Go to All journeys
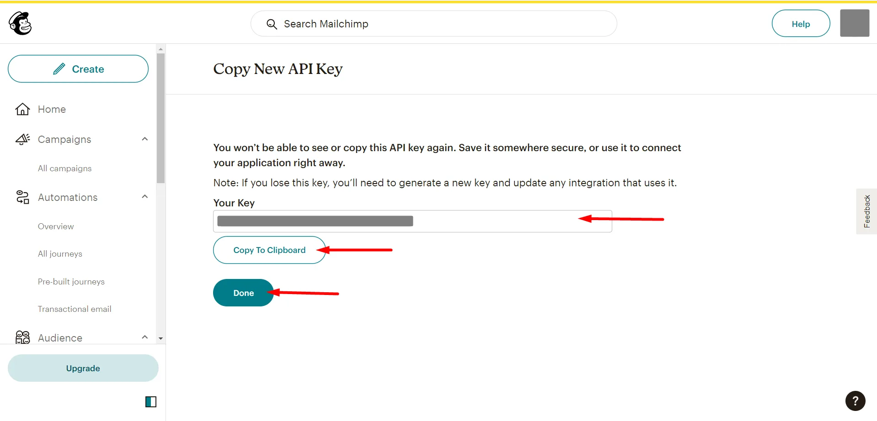877x421 pixels. [x=60, y=254]
